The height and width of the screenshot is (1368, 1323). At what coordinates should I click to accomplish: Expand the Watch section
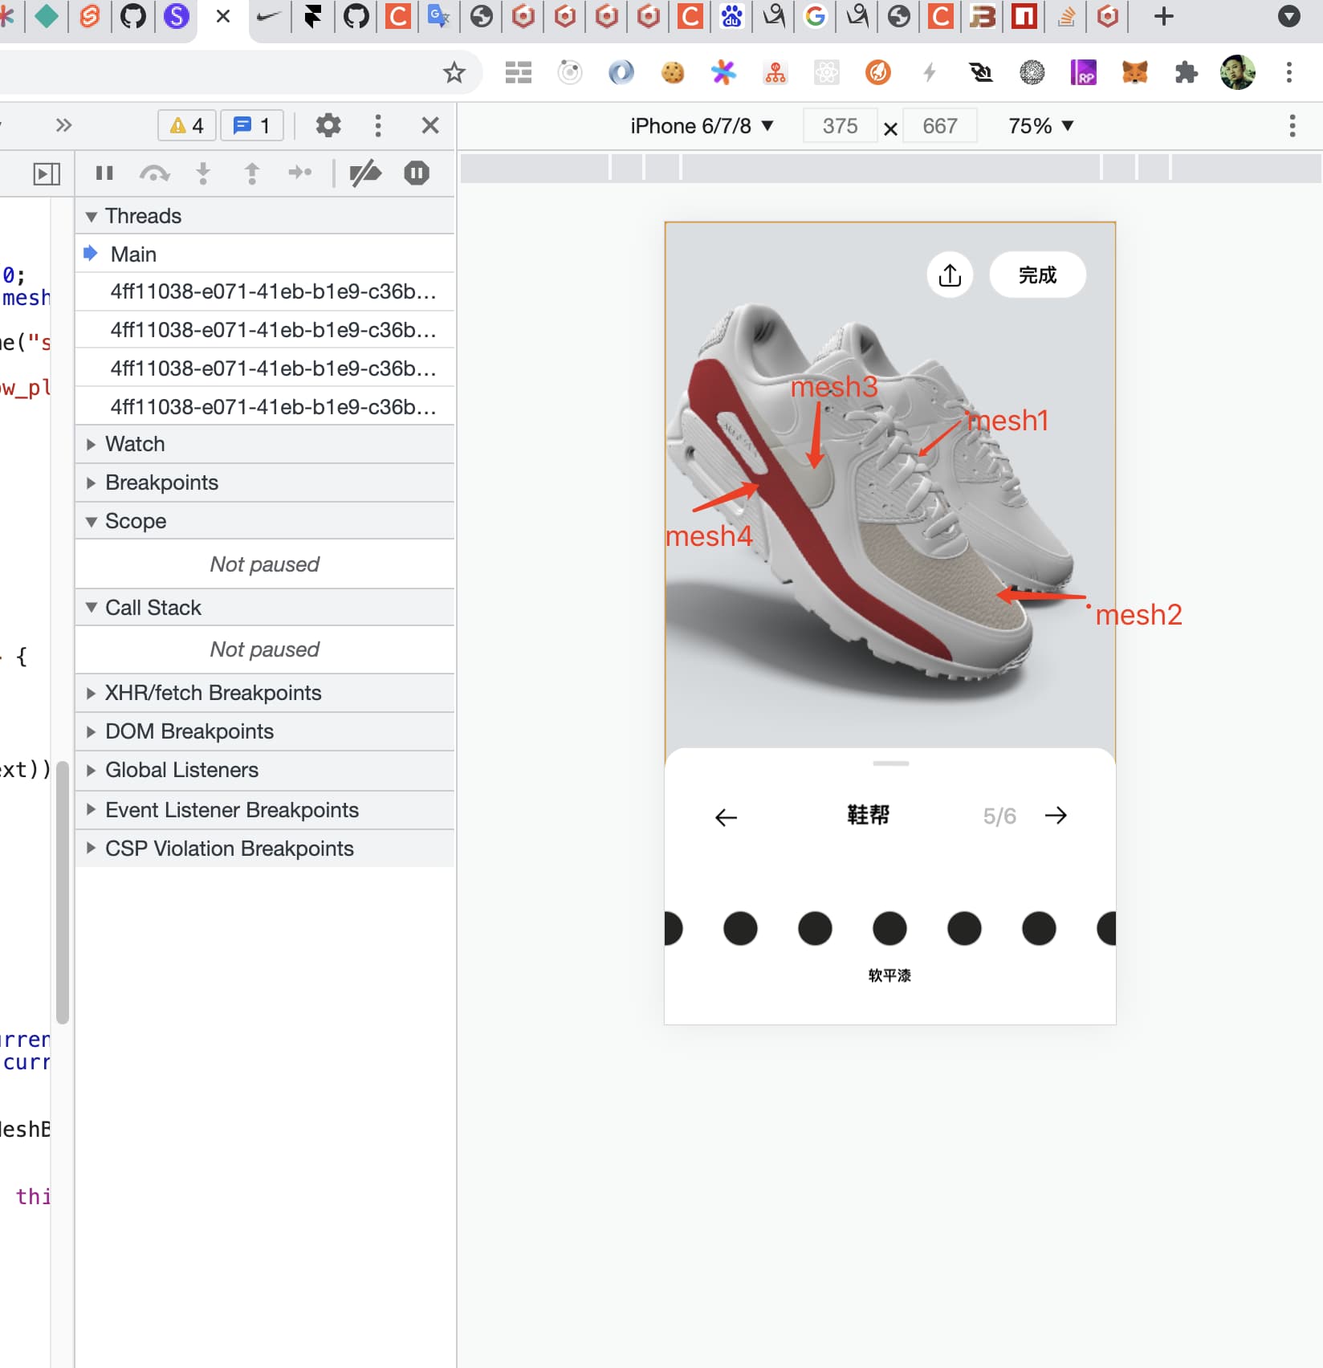tap(135, 444)
